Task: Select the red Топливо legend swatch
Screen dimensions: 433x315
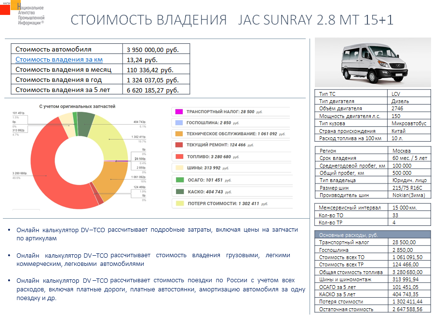Action: point(179,157)
